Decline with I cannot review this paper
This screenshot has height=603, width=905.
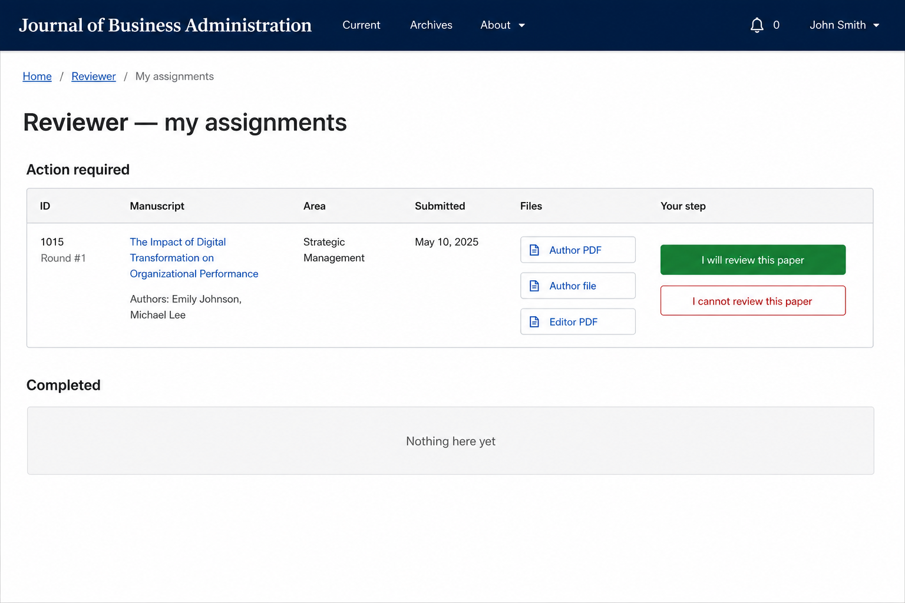pyautogui.click(x=753, y=301)
